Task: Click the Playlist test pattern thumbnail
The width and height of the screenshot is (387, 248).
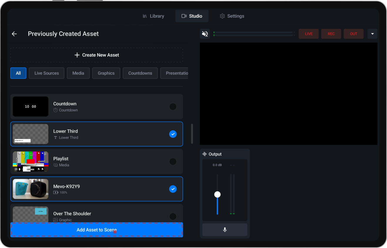Action: pos(30,162)
